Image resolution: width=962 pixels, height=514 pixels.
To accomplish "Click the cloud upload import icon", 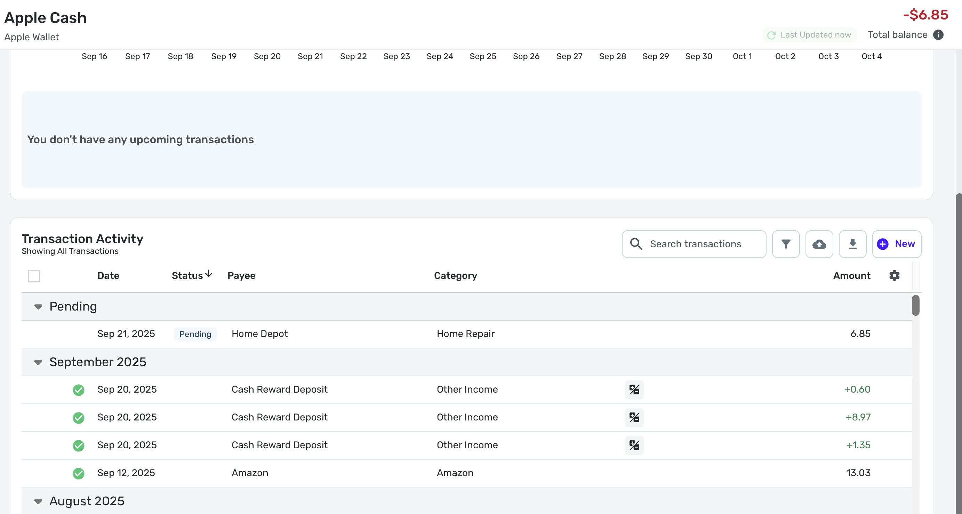I will click(819, 244).
